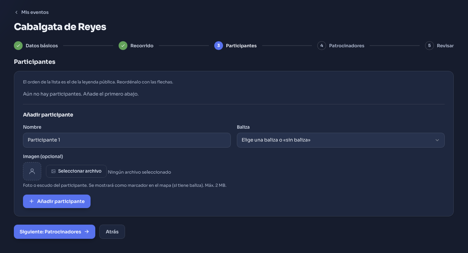
Task: Click image icon in Seleccionar archivo button
Action: click(53, 171)
